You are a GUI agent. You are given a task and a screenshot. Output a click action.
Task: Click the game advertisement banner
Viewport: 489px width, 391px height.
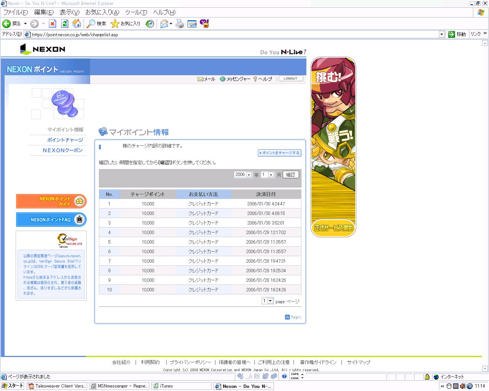pyautogui.click(x=333, y=147)
